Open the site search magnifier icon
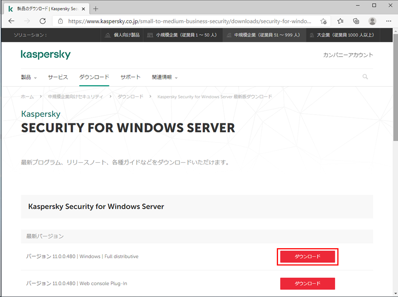The image size is (398, 297). [x=365, y=77]
